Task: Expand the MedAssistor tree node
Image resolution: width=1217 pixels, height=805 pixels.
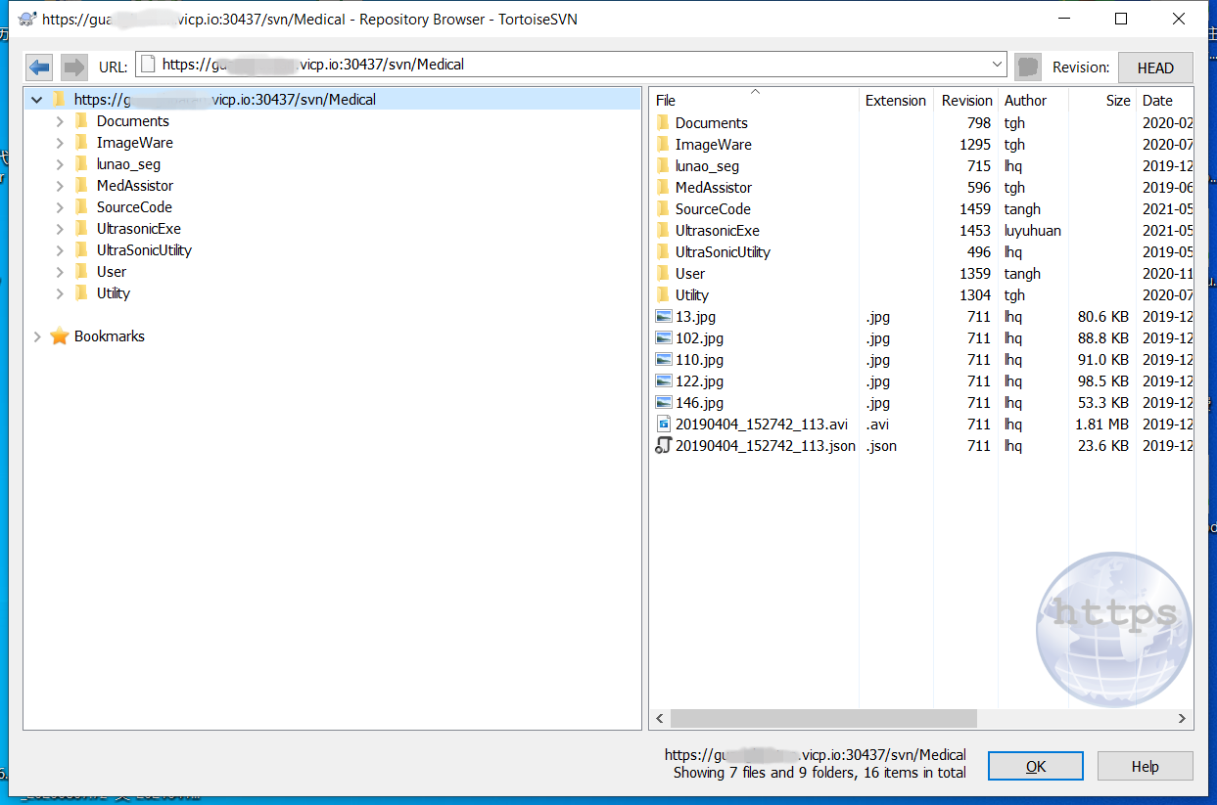Action: point(60,186)
